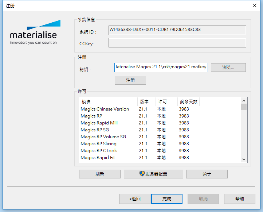Open 服务器配置 server configuration
The height and width of the screenshot is (212, 263).
(x=153, y=174)
